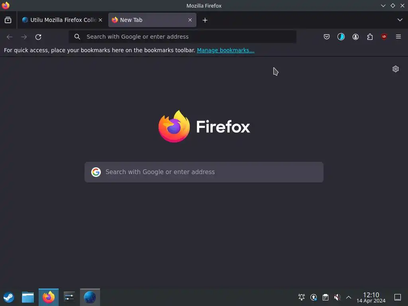Click the page search box with Google logo
The width and height of the screenshot is (408, 306).
click(204, 172)
